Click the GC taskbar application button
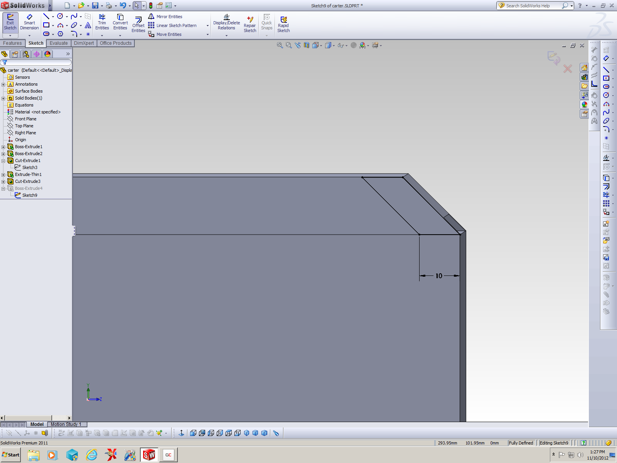The width and height of the screenshot is (617, 463). coord(168,455)
